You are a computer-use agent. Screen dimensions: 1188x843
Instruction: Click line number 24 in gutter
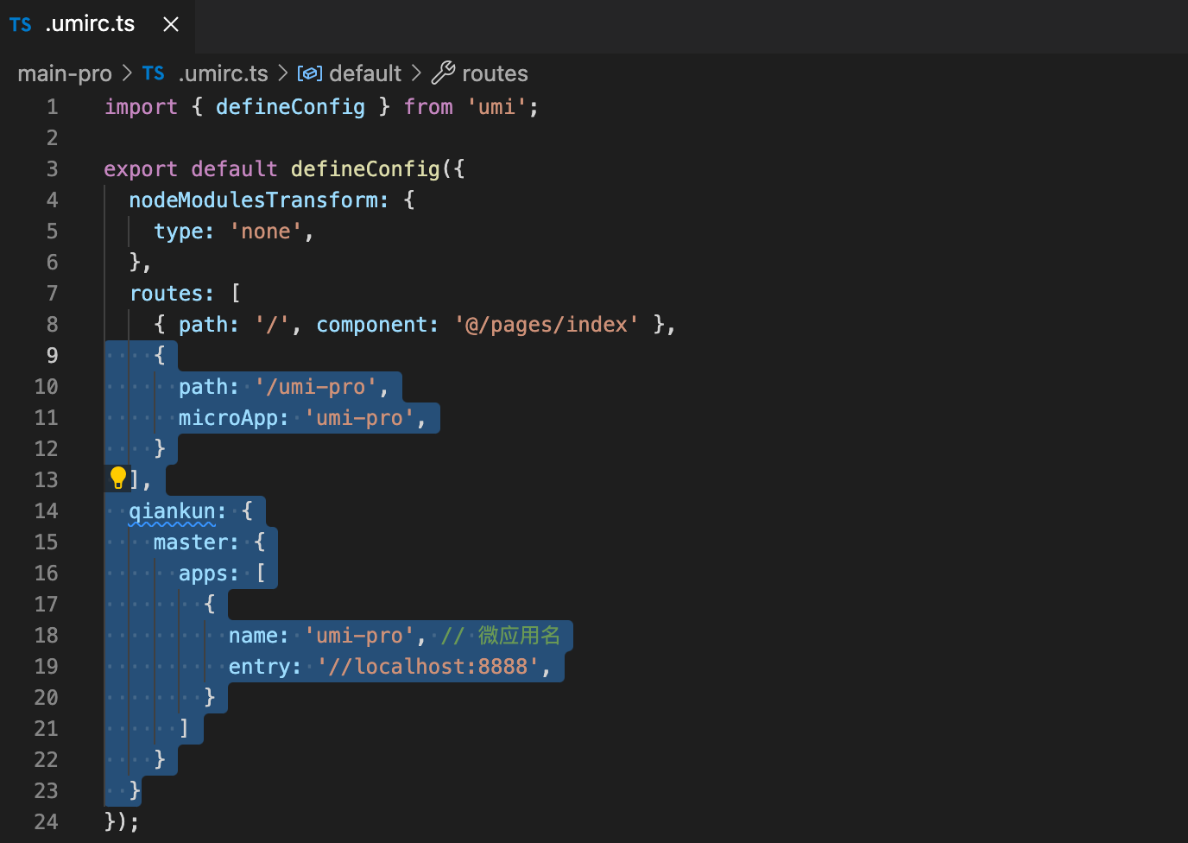[47, 822]
